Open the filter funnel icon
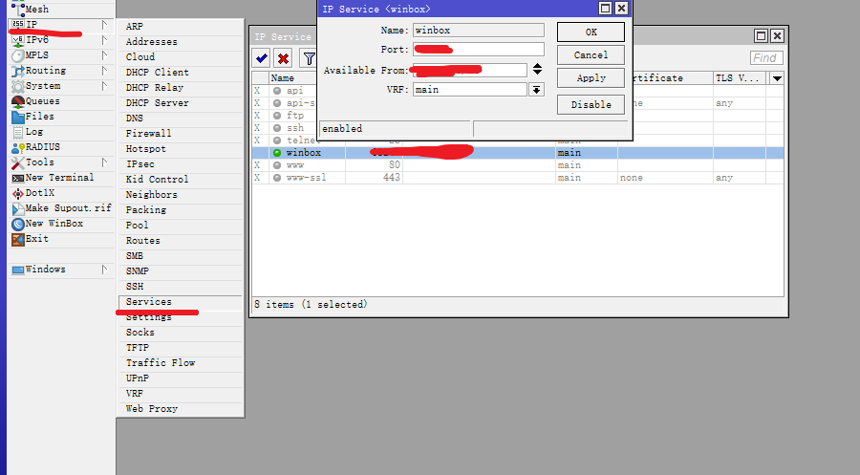 coord(309,58)
